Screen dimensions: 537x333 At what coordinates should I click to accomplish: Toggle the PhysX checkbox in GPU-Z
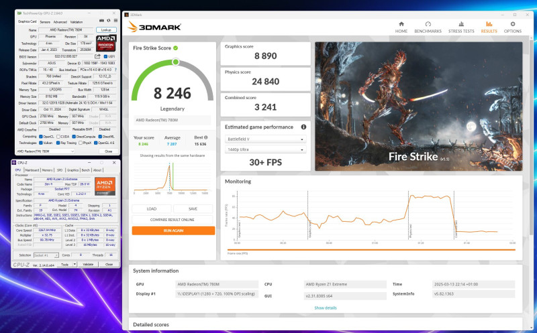pyautogui.click(x=81, y=143)
